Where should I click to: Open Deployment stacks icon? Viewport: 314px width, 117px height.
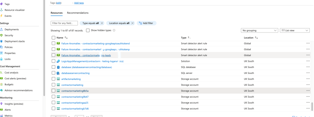point(2,41)
